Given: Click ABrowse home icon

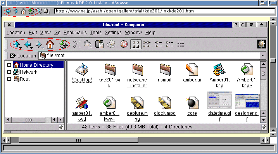Looking at the screenshot, I should pyautogui.click(x=24, y=12).
